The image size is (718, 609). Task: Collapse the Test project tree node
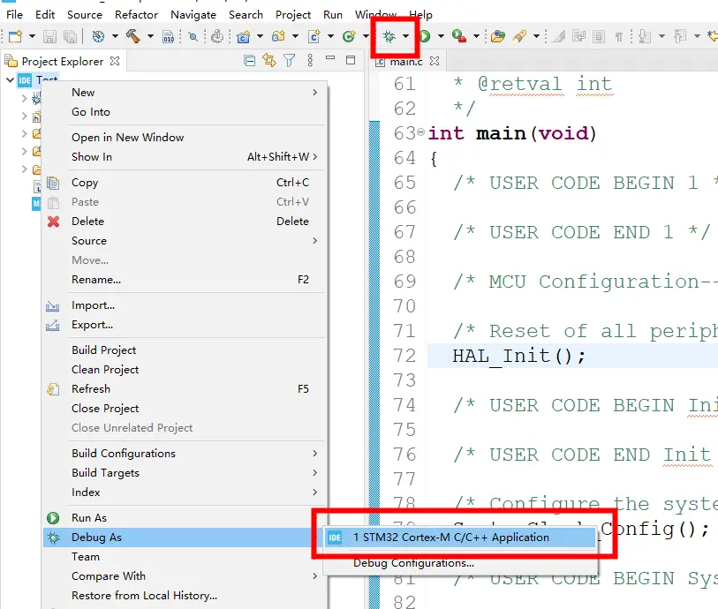[x=11, y=80]
